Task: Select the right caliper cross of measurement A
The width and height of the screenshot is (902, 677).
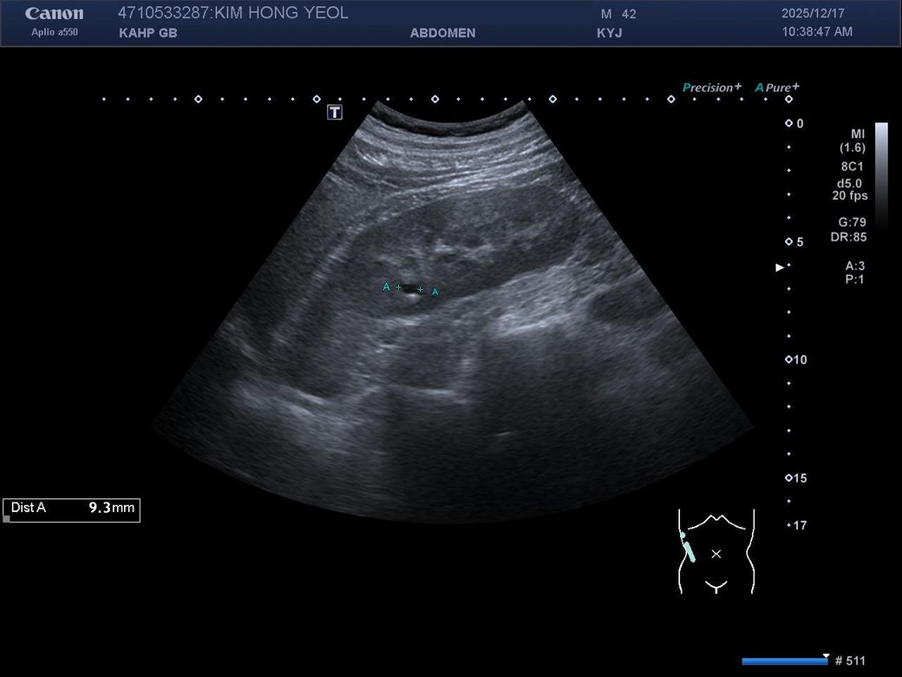Action: [421, 289]
